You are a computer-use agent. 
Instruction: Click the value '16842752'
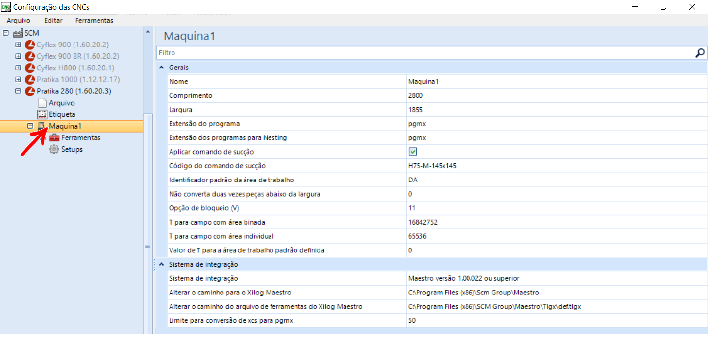click(423, 222)
